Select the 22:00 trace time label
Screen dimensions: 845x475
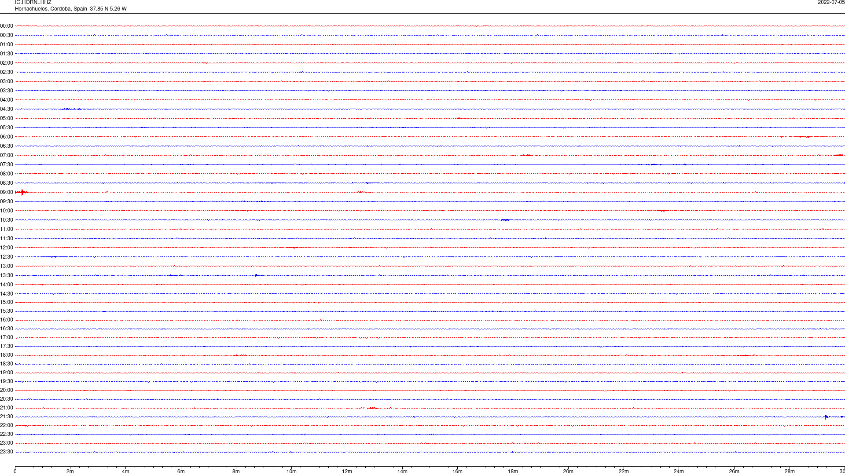pos(7,425)
